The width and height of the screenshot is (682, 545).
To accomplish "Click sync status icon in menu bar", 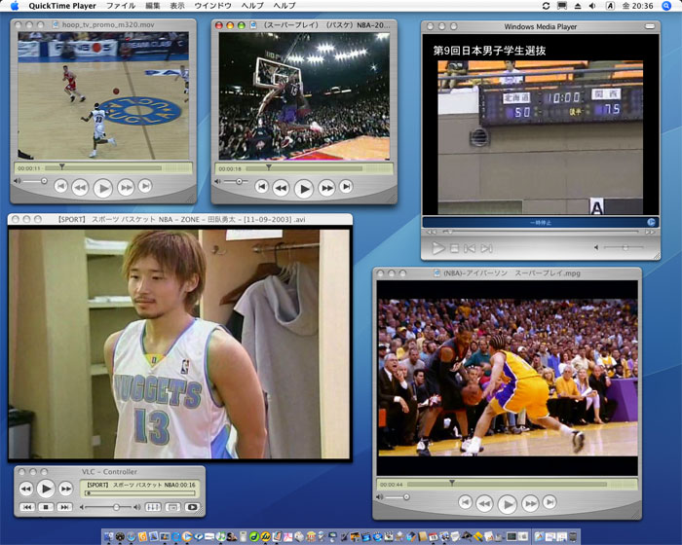I will pos(546,6).
